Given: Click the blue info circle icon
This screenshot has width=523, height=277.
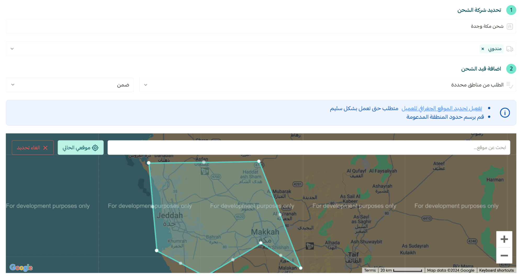Looking at the screenshot, I should tap(505, 113).
